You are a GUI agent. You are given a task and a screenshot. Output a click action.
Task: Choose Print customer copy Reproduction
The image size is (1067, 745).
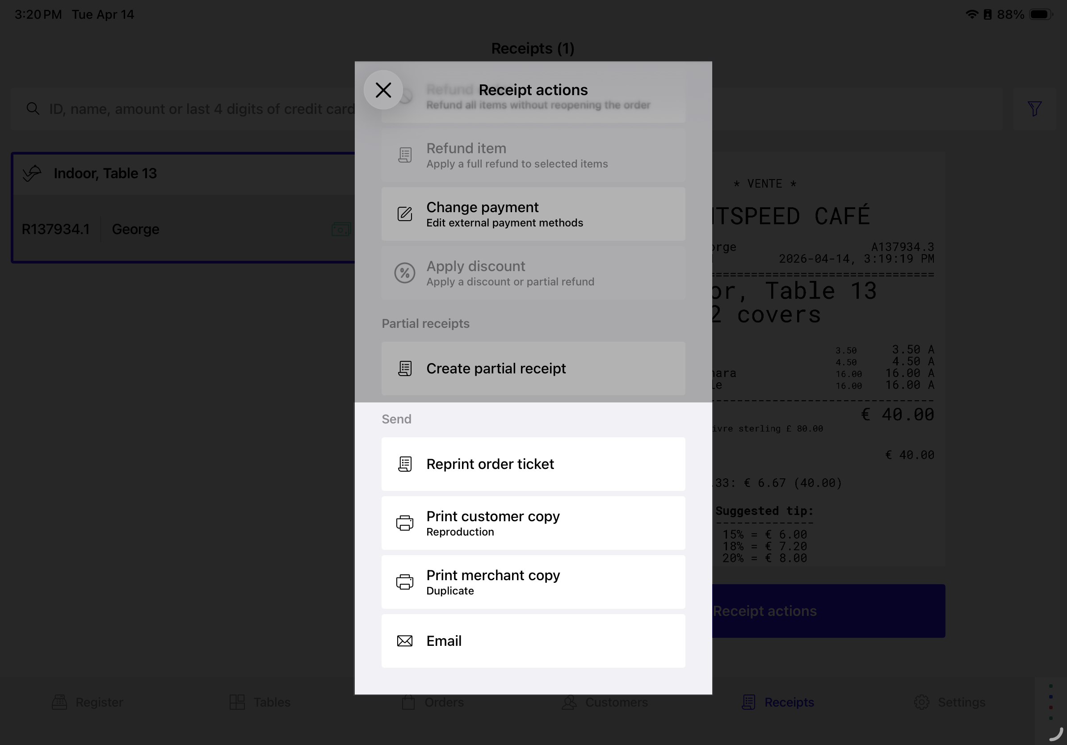[x=533, y=523]
